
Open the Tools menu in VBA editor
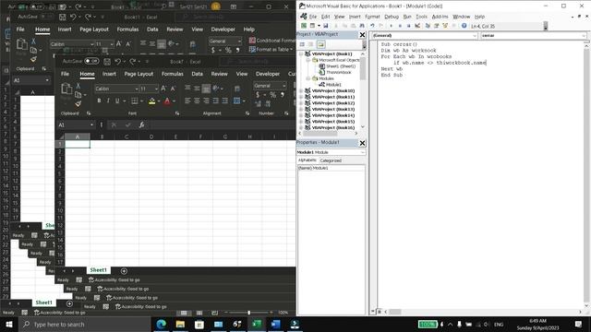click(x=421, y=17)
